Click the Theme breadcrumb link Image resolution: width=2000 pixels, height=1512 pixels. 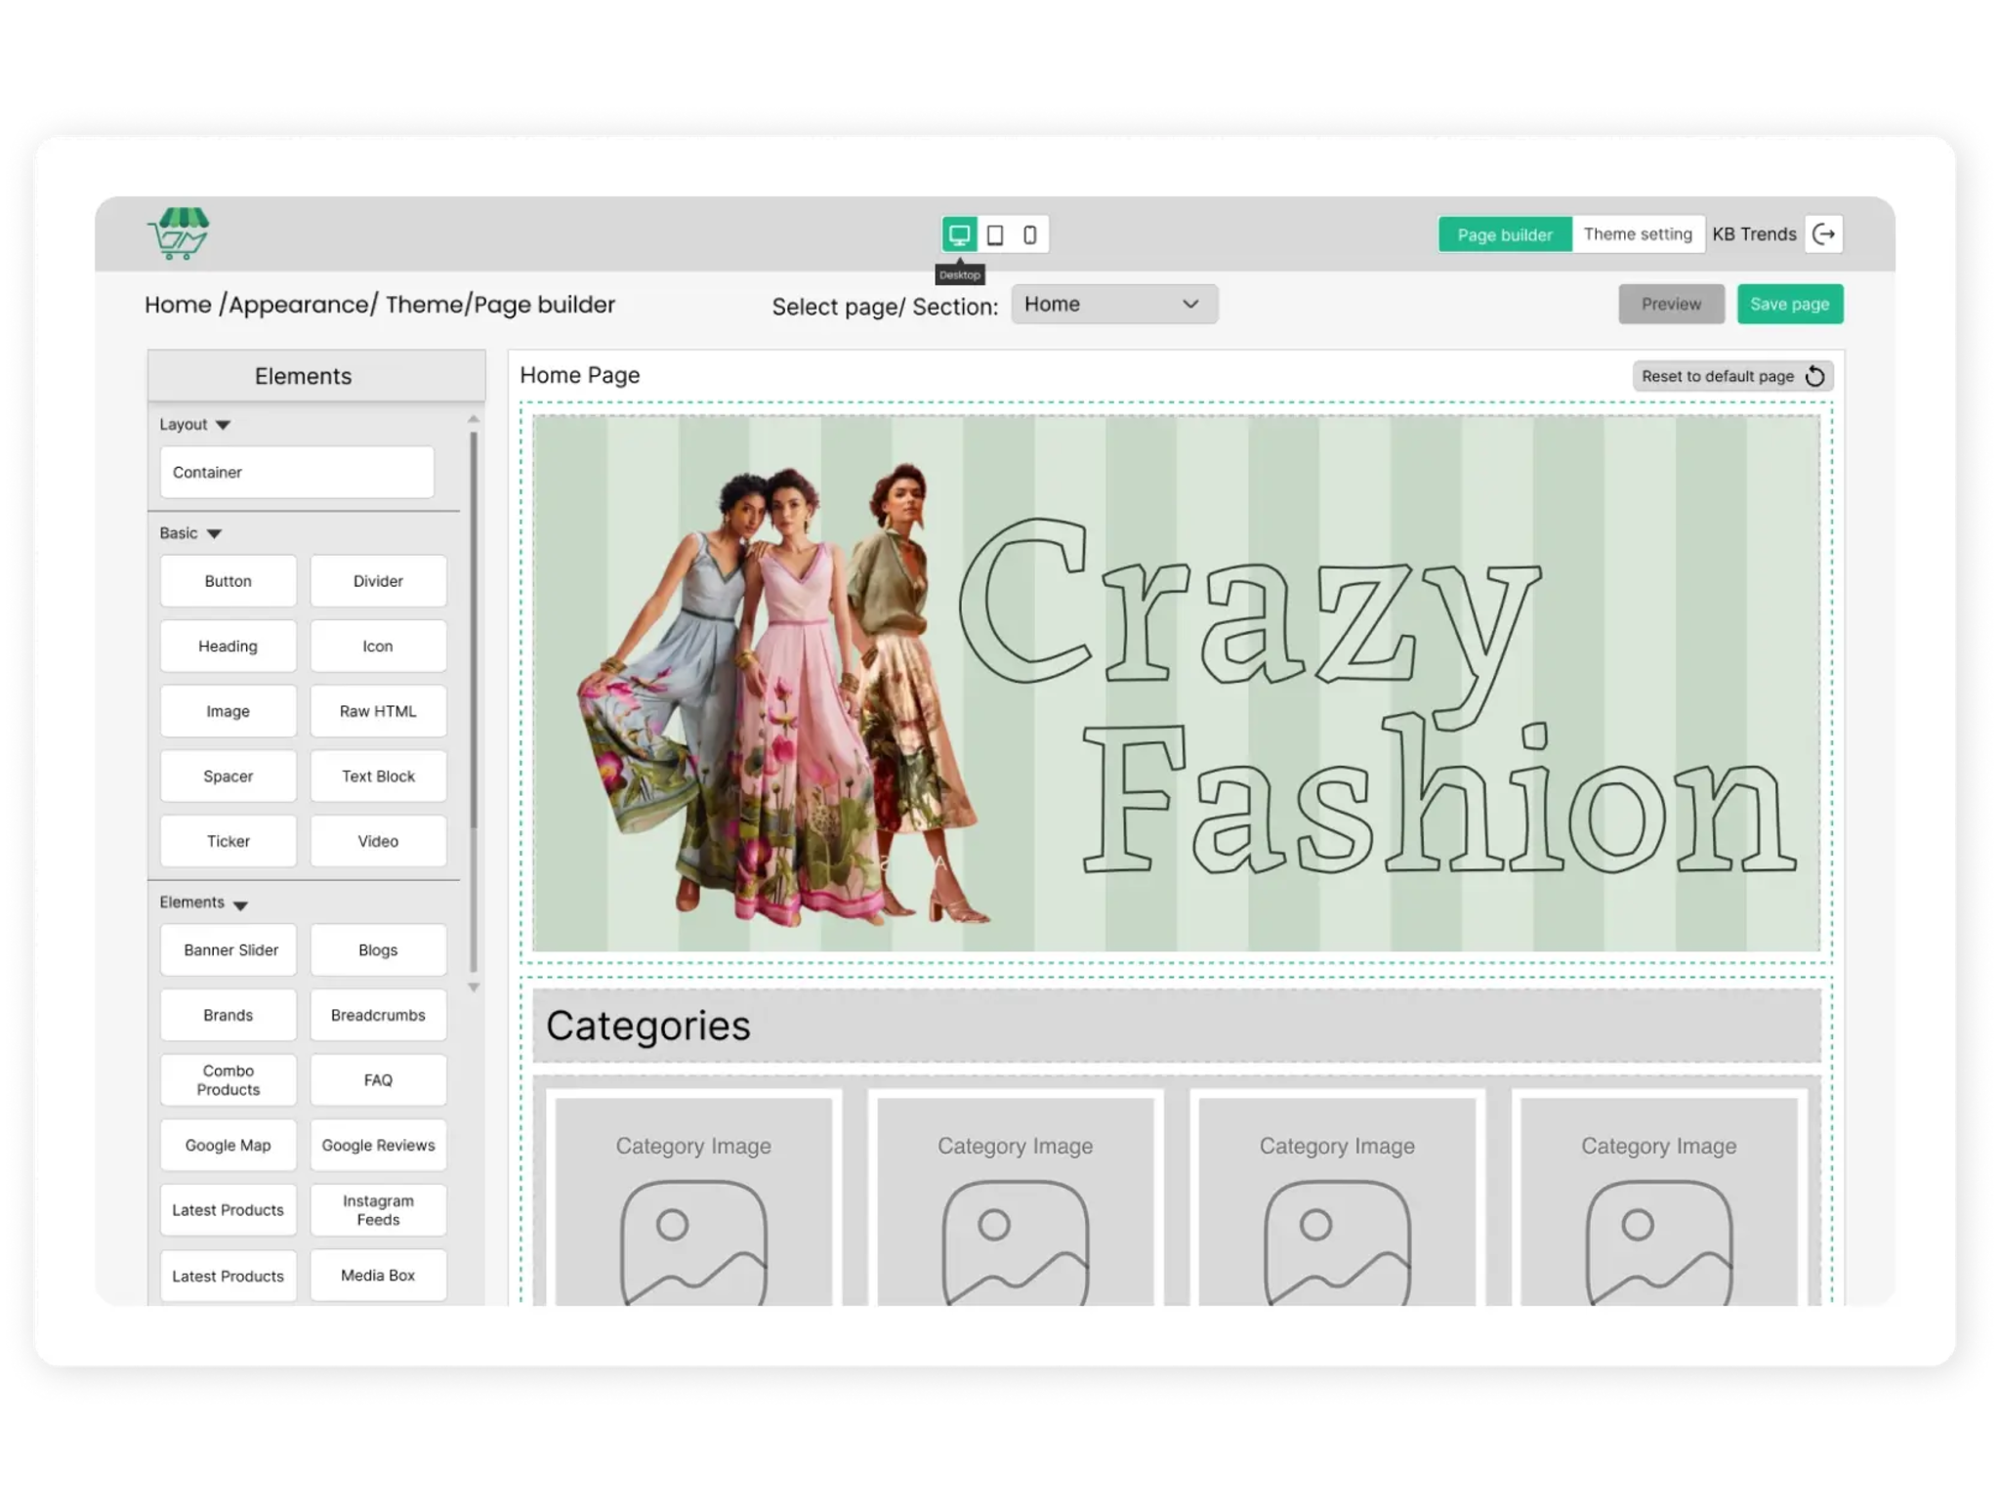425,305
